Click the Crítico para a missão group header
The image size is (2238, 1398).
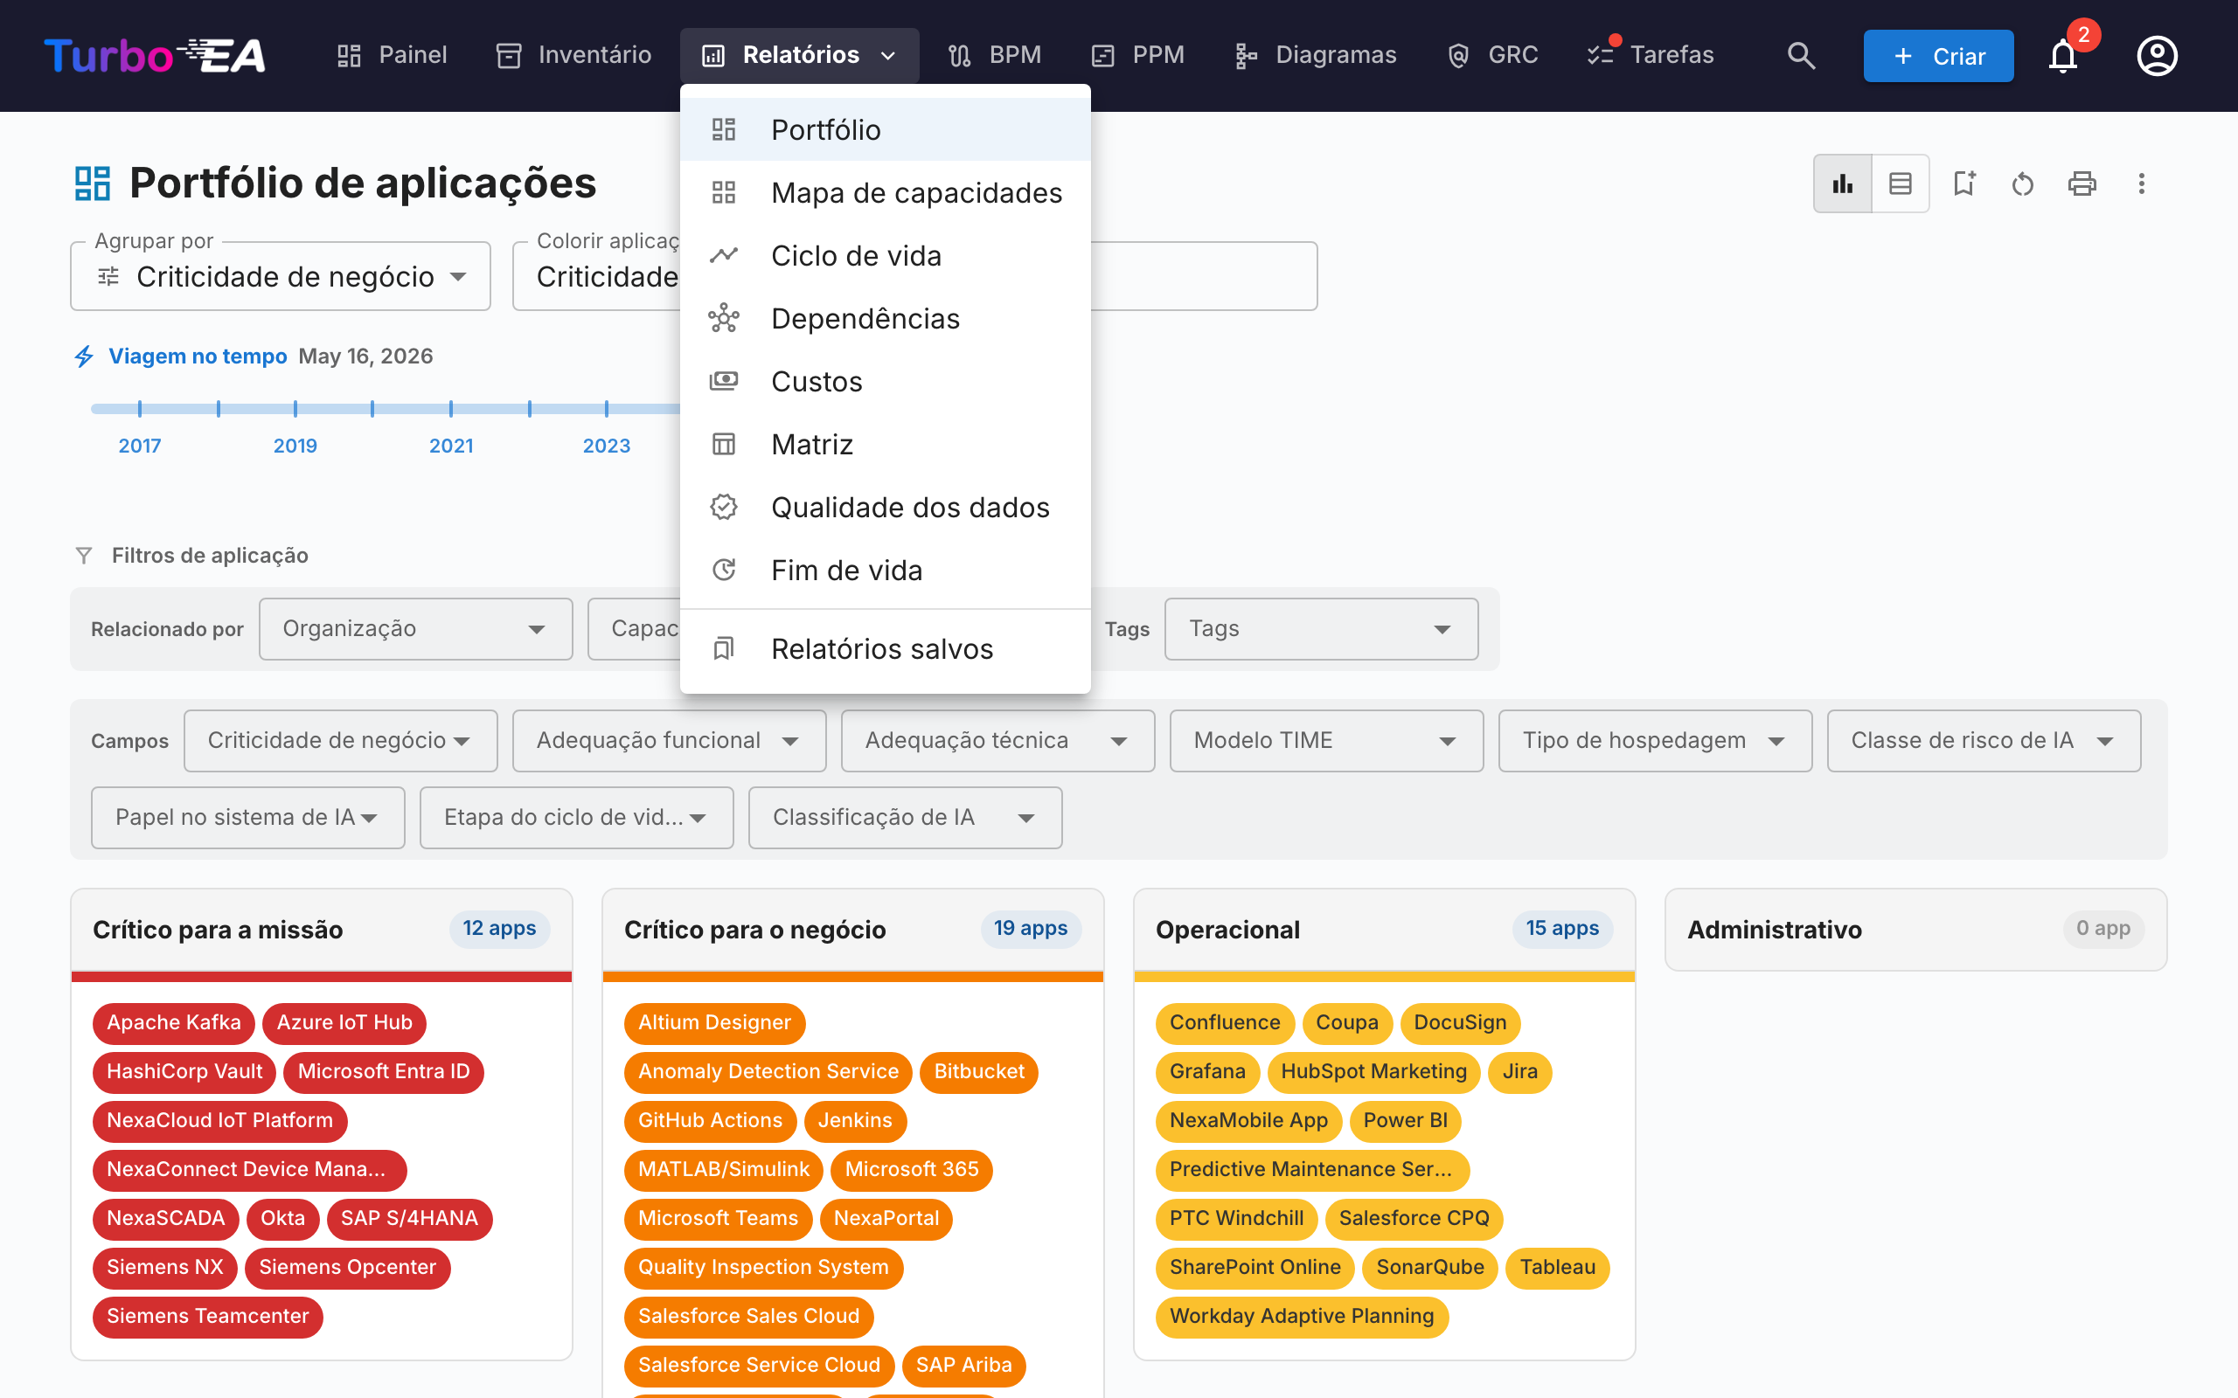click(322, 929)
